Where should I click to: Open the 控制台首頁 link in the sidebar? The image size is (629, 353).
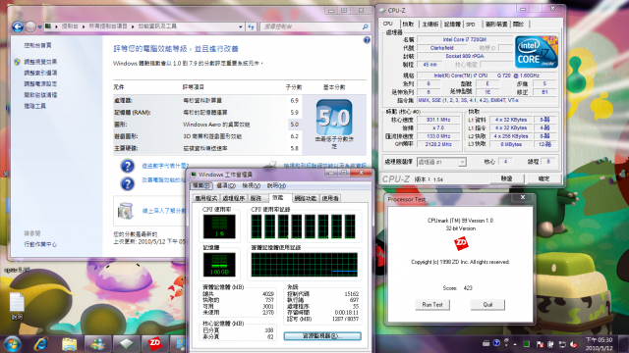coord(37,46)
